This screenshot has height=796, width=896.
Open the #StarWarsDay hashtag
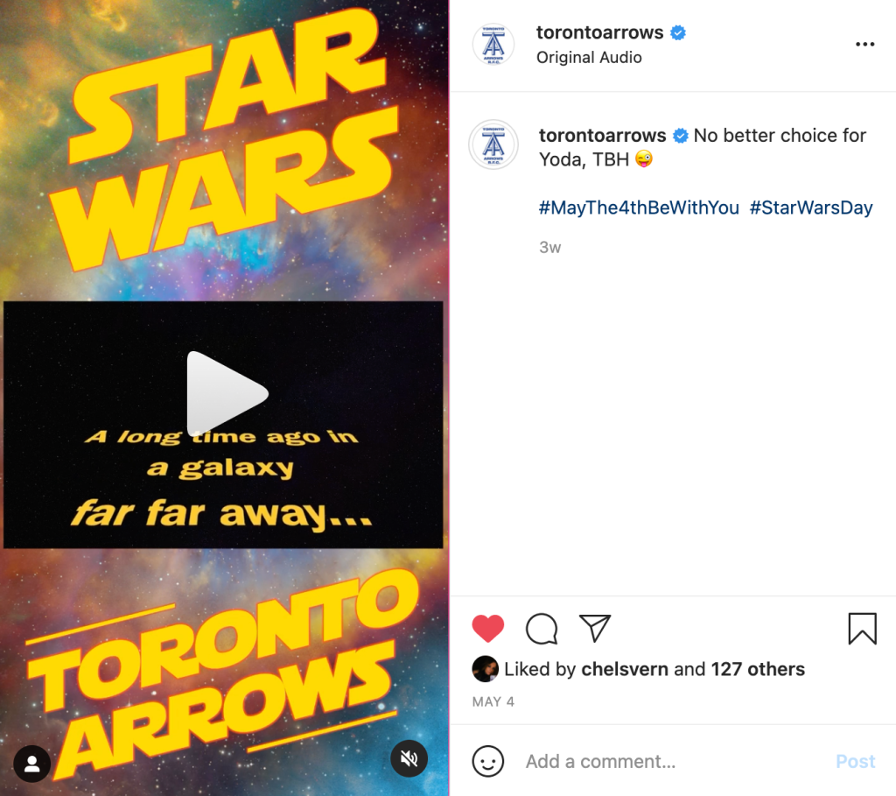(811, 208)
